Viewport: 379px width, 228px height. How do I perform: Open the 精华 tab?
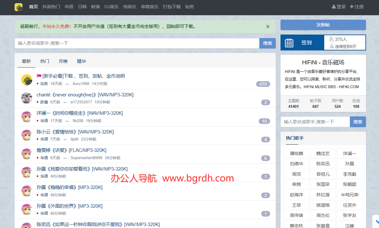pyautogui.click(x=81, y=61)
